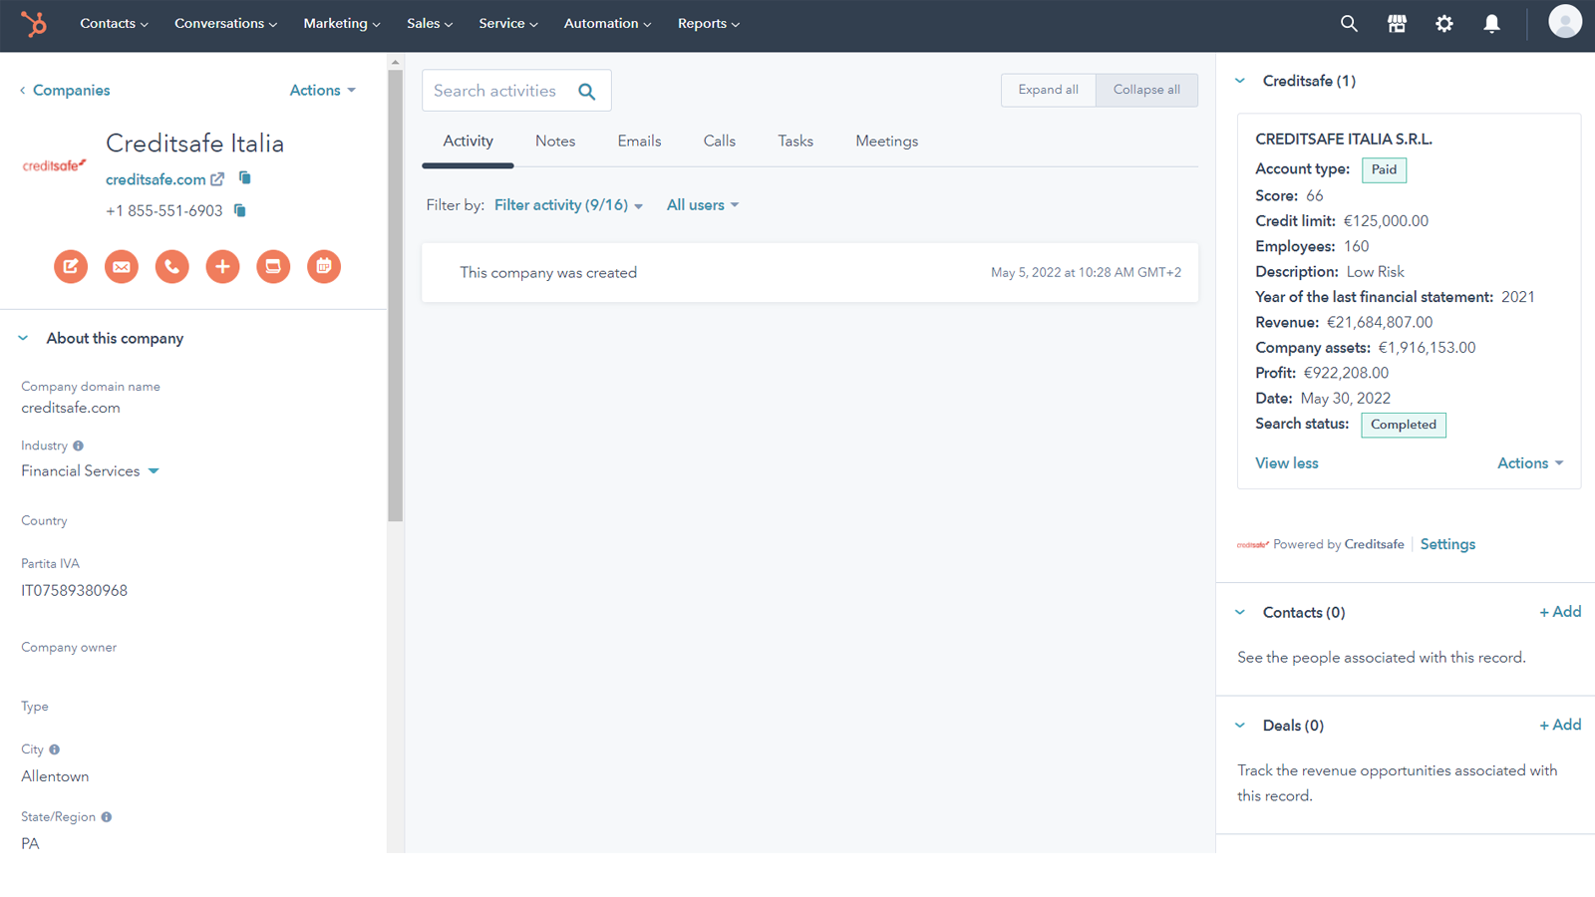Switch to the Notes tab
The width and height of the screenshot is (1595, 897).
point(555,142)
